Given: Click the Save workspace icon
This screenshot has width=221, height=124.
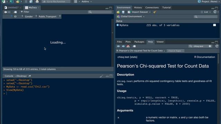Looking at the screenshot, I should [123, 12].
